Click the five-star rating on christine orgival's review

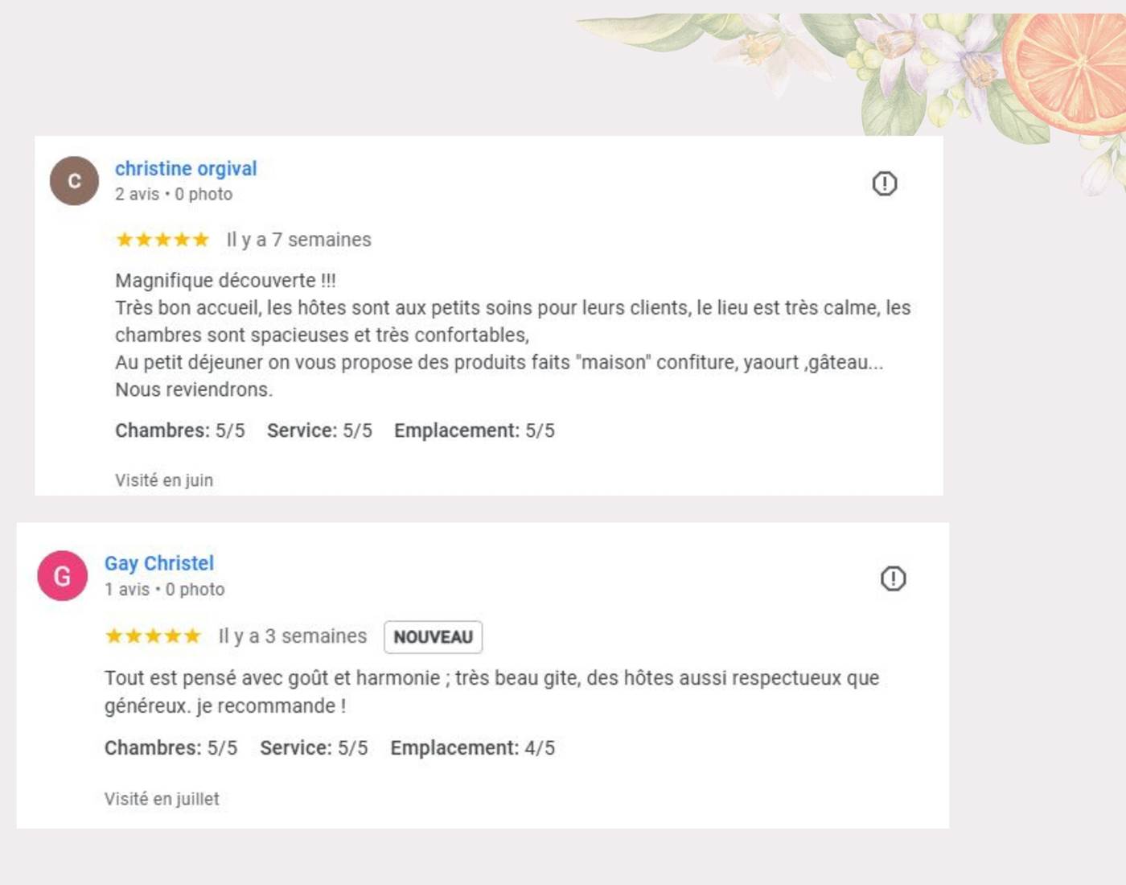[162, 240]
